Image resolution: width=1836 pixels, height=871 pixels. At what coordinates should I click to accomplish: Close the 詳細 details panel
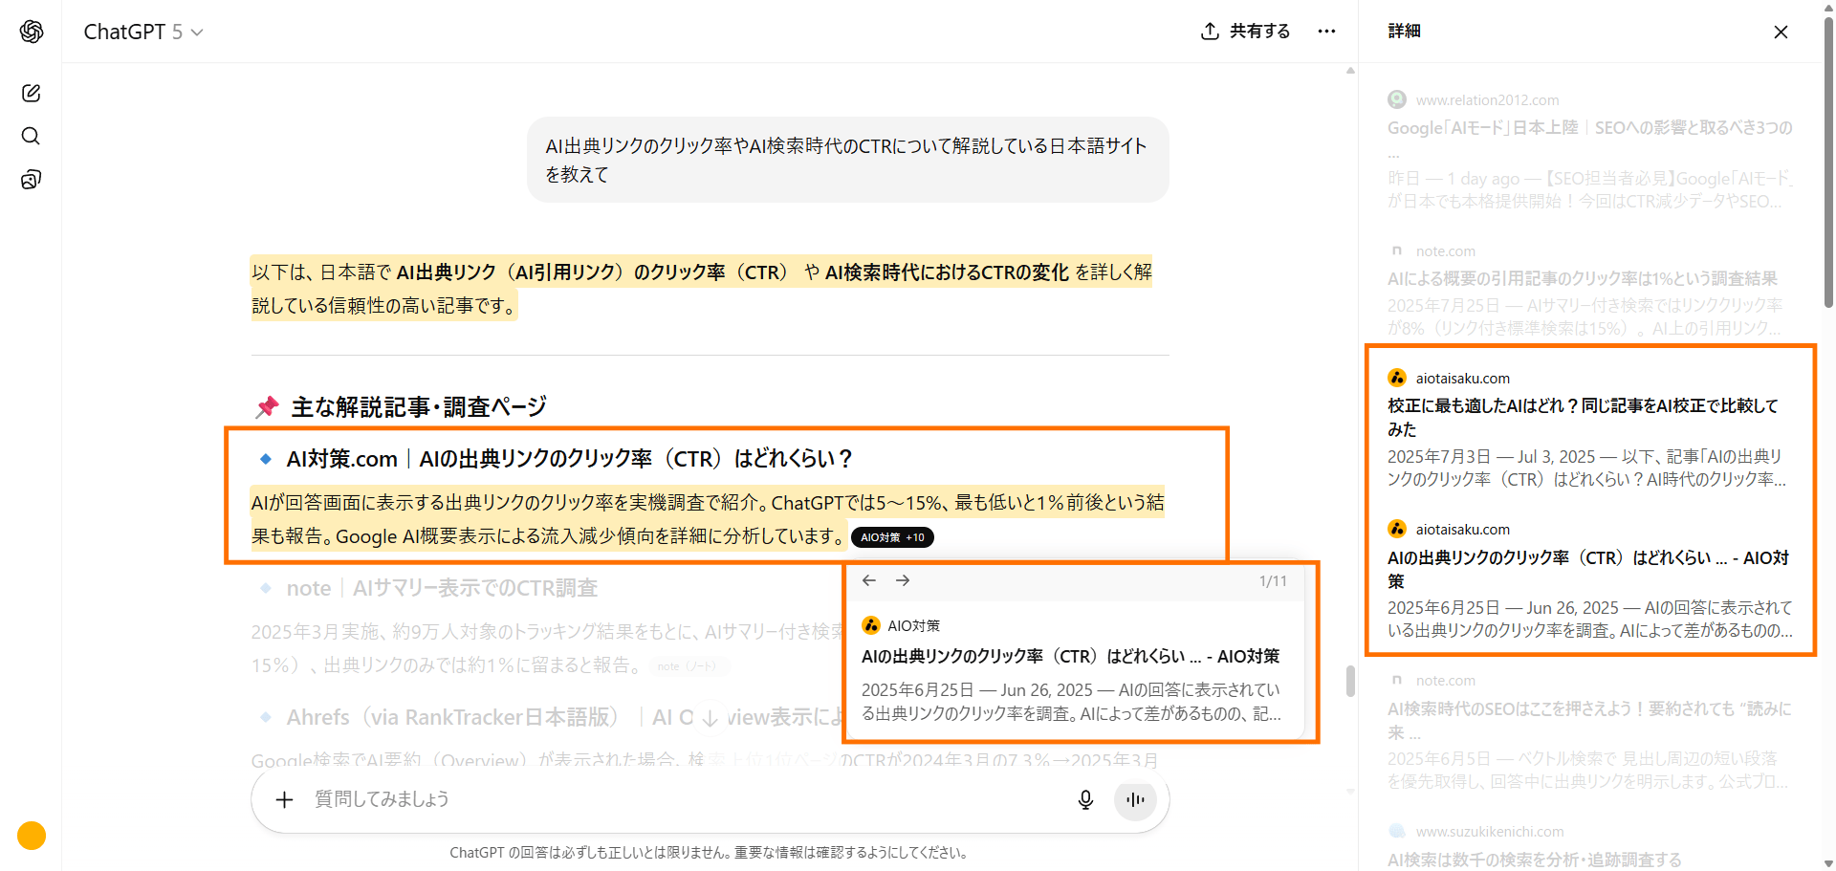tap(1781, 32)
